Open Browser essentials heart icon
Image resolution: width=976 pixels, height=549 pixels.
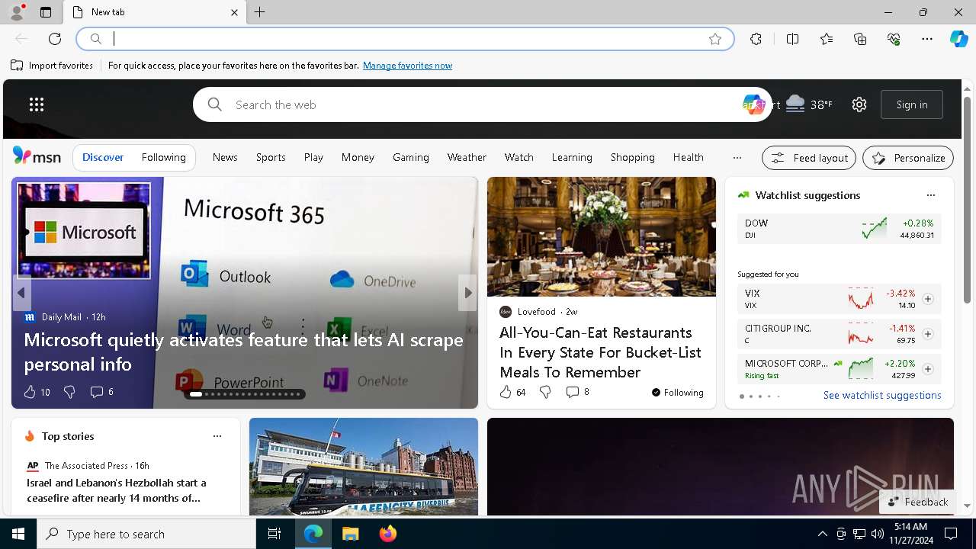[894, 39]
